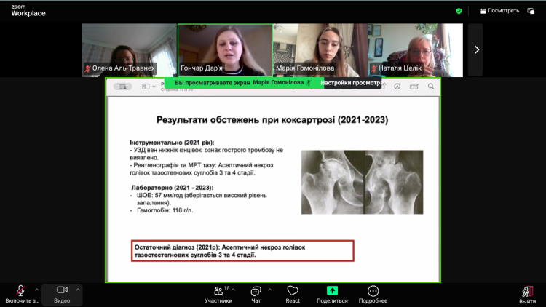
Task: Click search magnifier in shared toolbar
Action: coord(430,87)
